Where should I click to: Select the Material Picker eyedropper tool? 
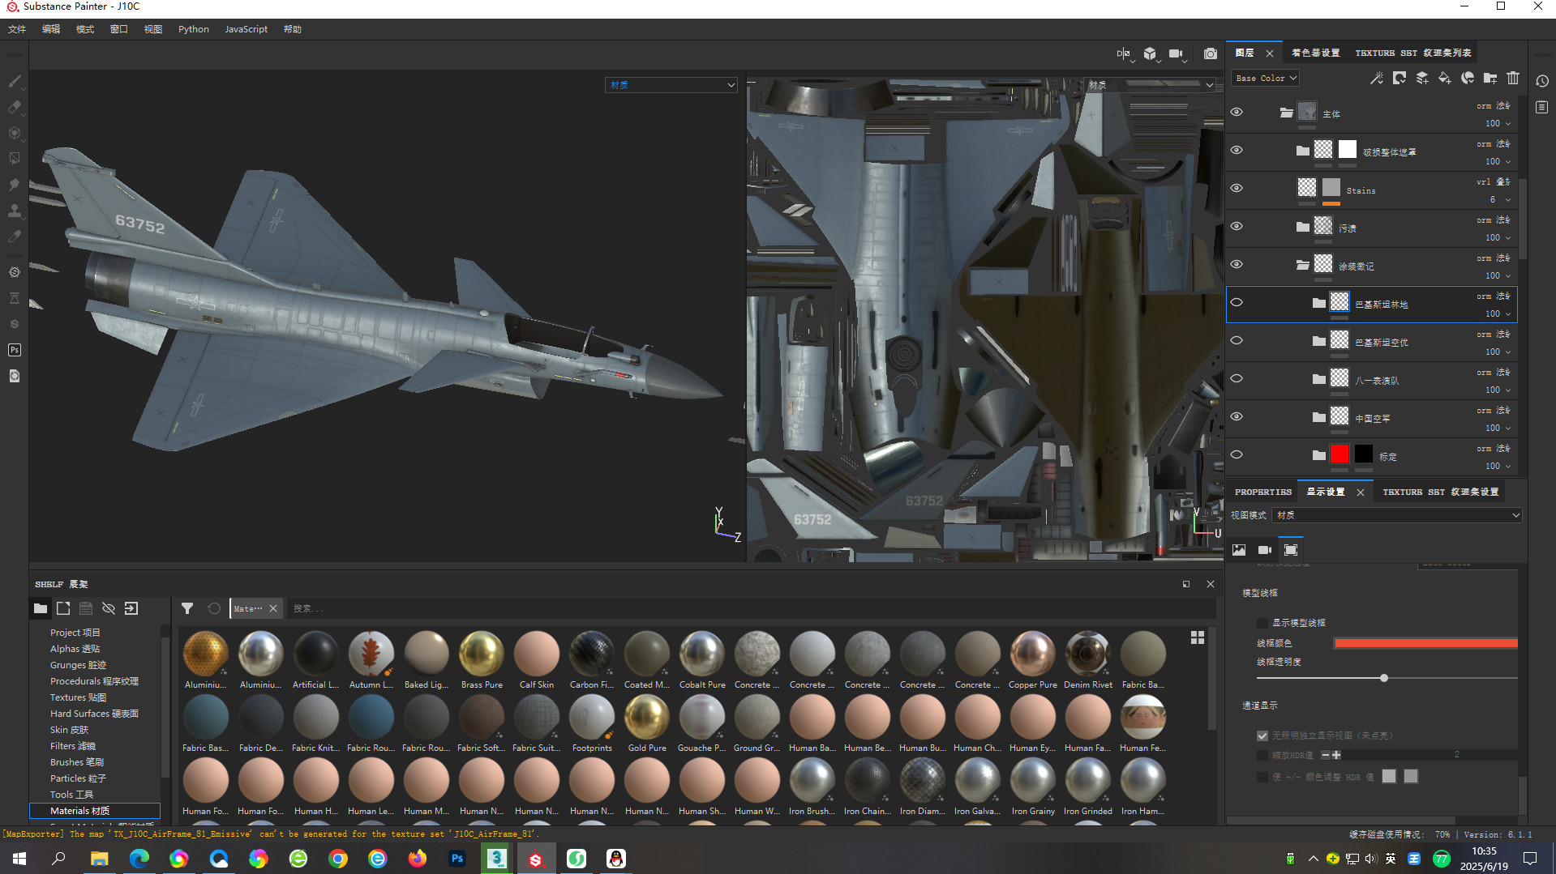coord(15,237)
